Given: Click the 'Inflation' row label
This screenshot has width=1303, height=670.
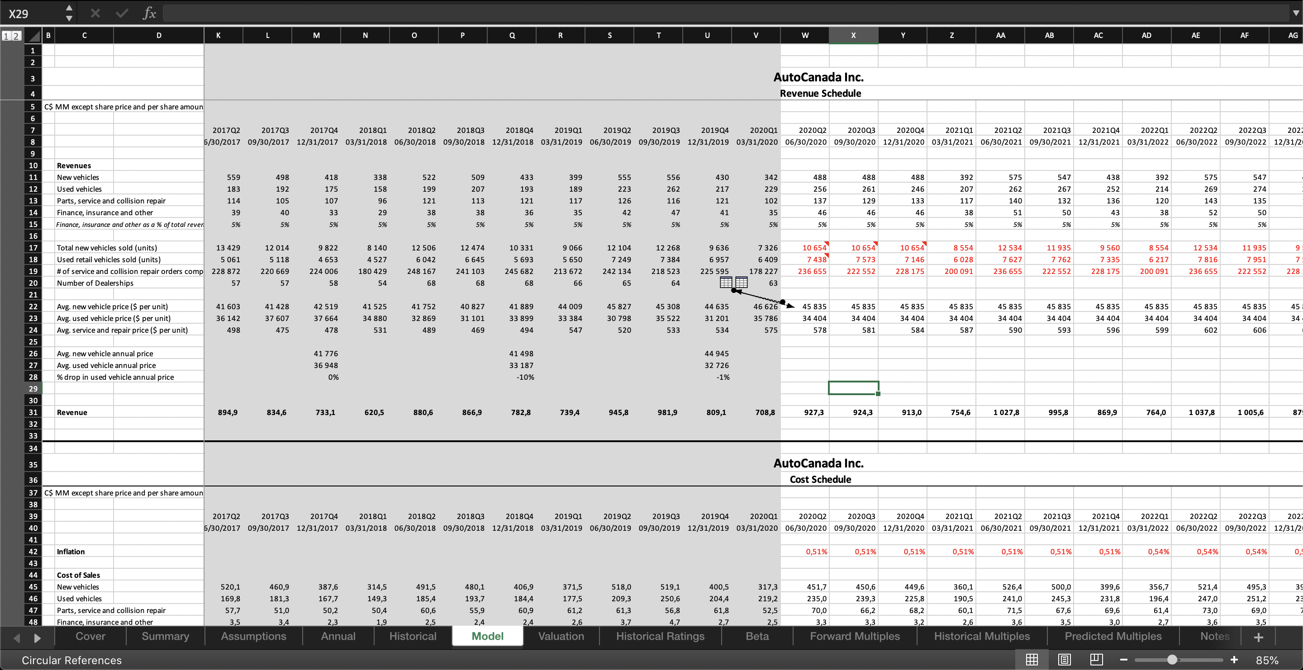Looking at the screenshot, I should click(x=71, y=551).
